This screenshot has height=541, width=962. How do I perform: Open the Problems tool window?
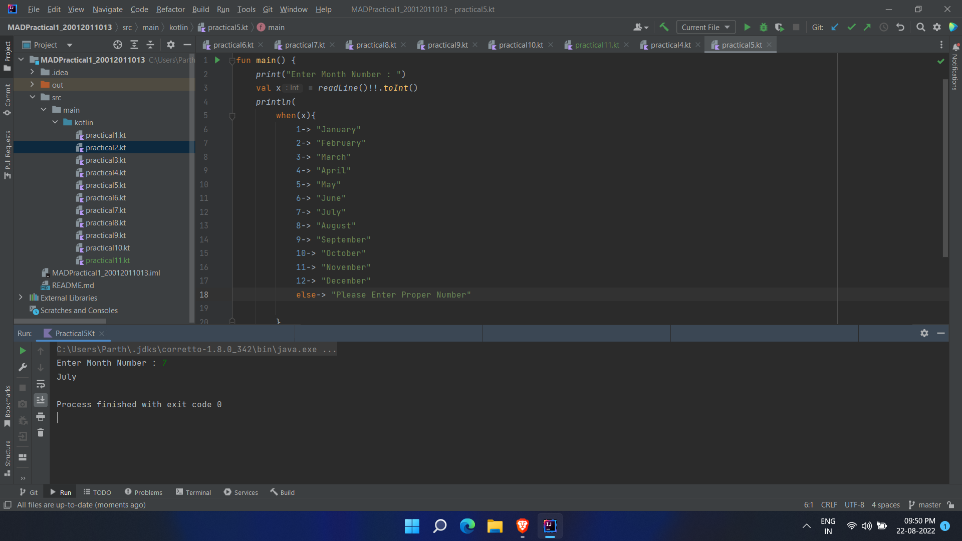(x=143, y=492)
